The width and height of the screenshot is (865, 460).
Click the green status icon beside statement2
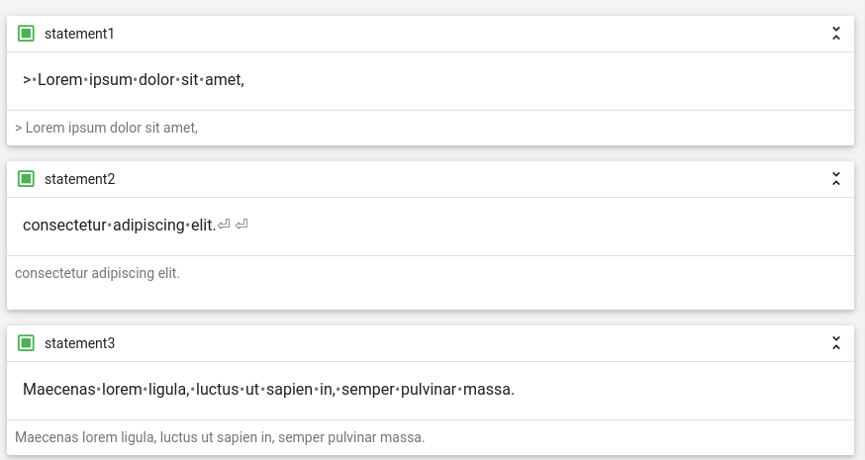click(26, 179)
